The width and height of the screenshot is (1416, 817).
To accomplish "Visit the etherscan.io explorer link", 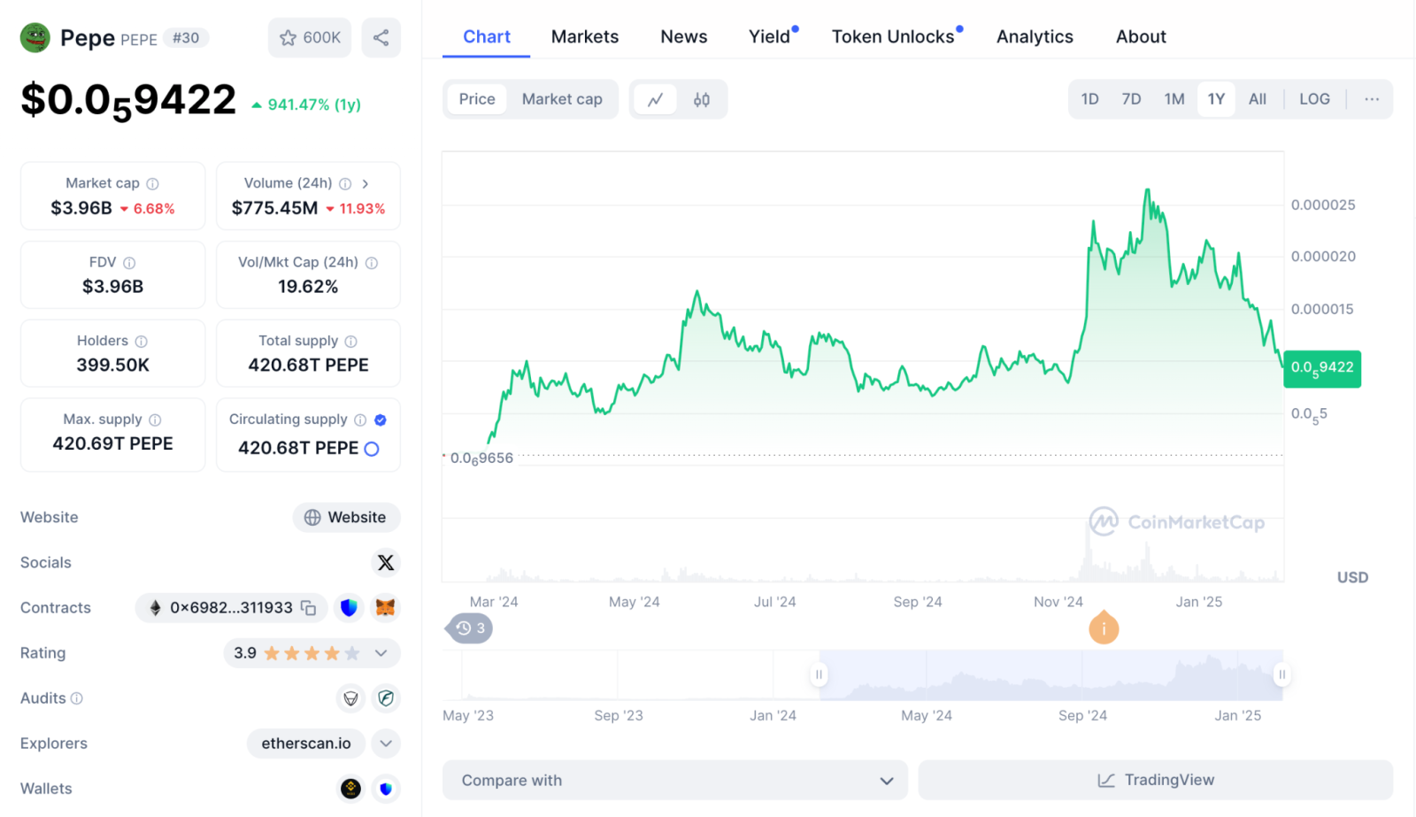I will tap(306, 744).
